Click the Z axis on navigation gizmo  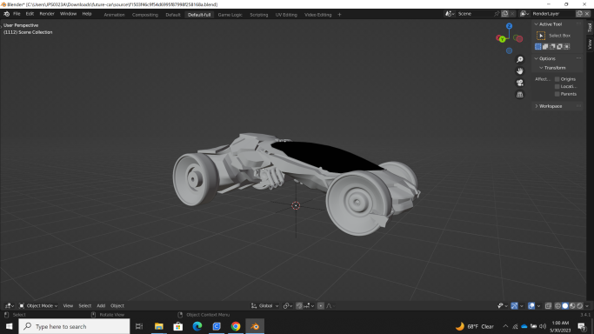509,26
